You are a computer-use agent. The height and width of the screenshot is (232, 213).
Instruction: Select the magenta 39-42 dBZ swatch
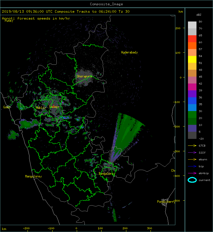coord(192,87)
